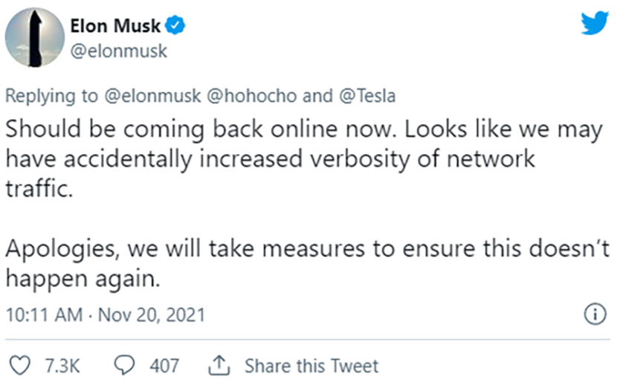Viewport: 629px width, 380px height.
Task: Click the Share this Tweet label
Action: click(311, 365)
